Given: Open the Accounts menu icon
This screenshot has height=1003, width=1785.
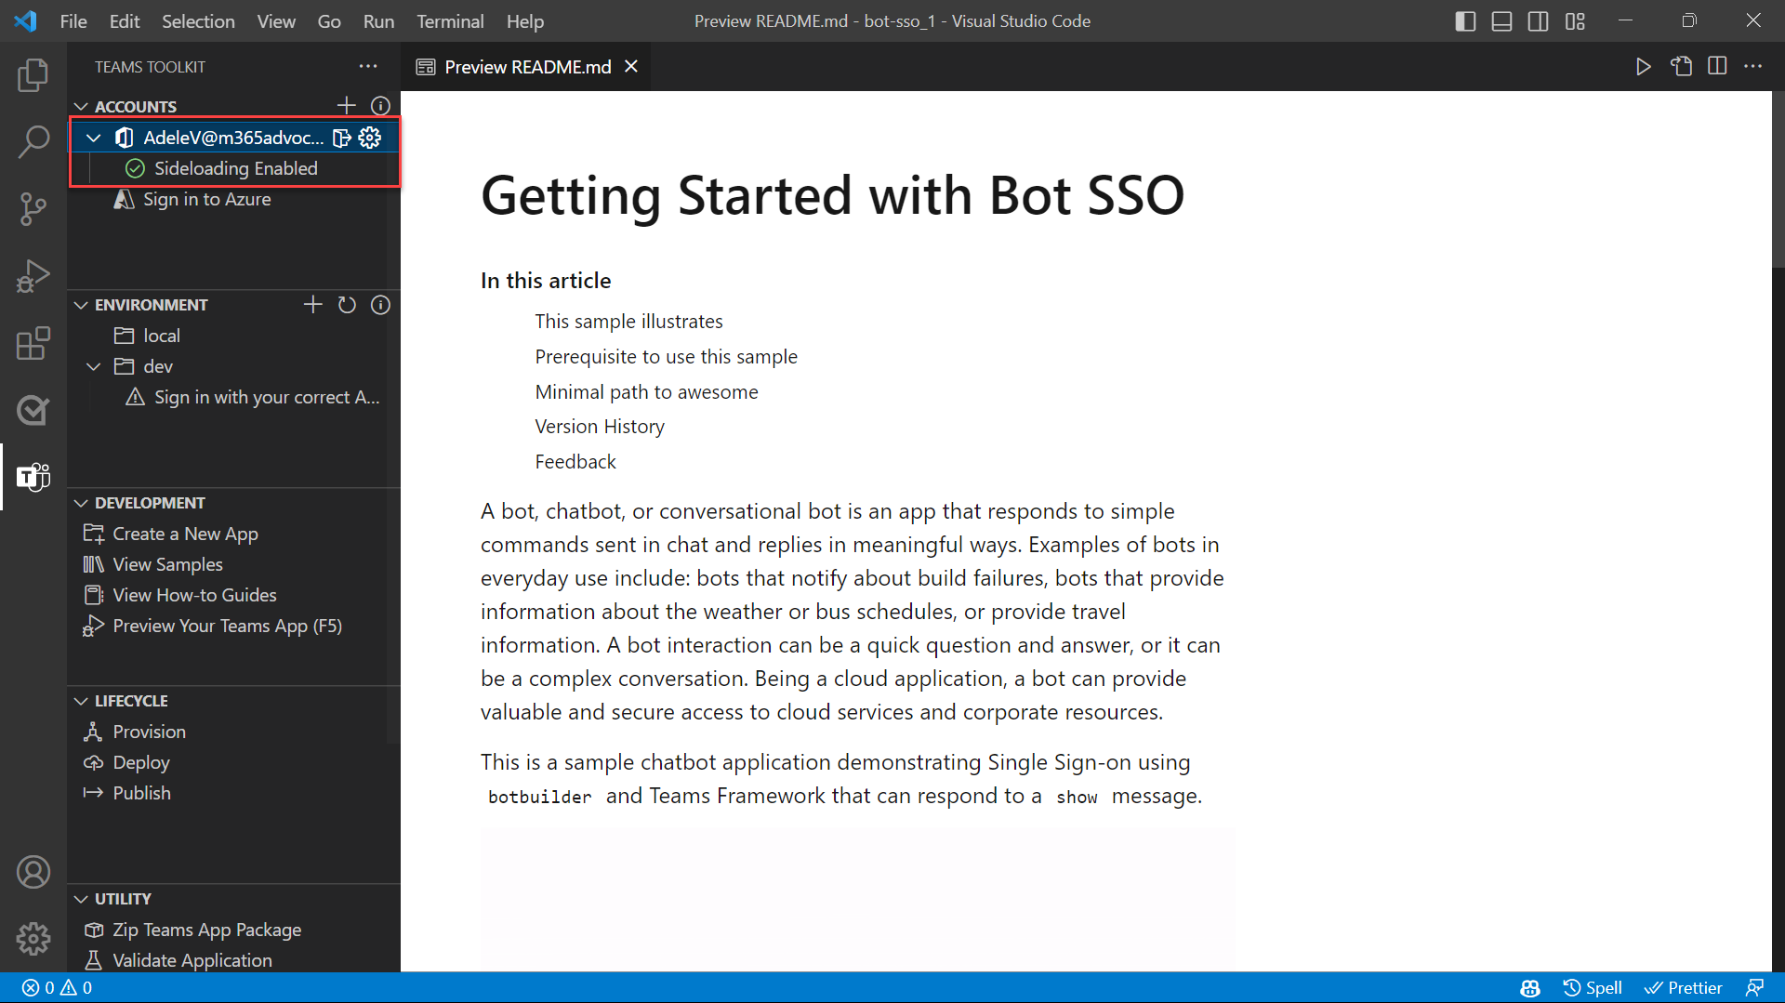Looking at the screenshot, I should coord(33,872).
